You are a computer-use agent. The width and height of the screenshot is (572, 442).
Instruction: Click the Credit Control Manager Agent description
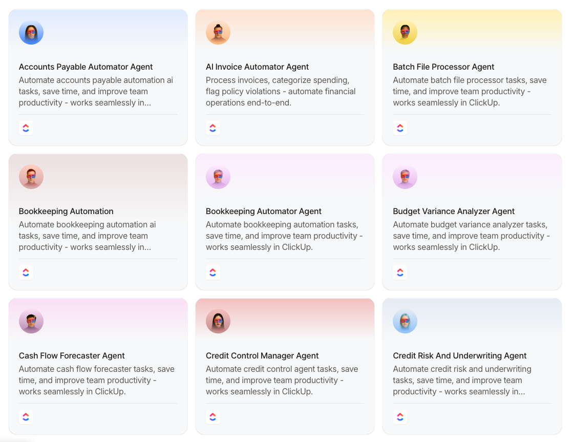coord(282,380)
